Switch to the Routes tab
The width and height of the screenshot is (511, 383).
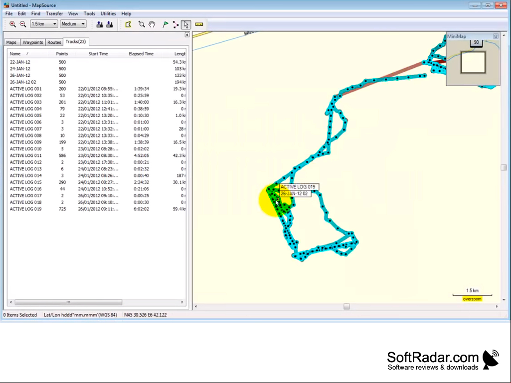click(54, 42)
